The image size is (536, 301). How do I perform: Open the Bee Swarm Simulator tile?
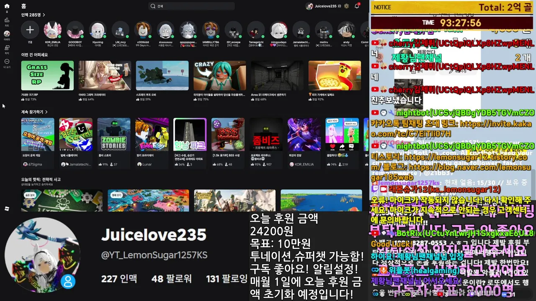(76, 135)
